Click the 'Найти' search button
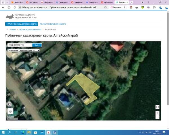 click(x=37, y=45)
